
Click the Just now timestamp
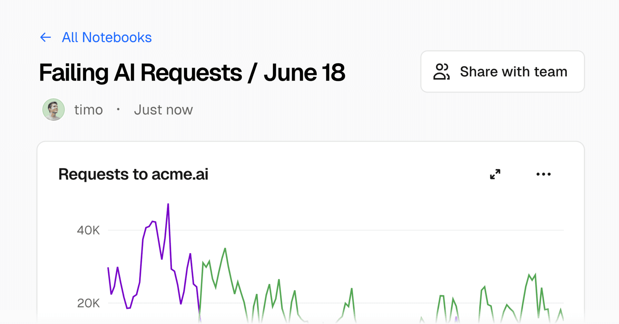(x=163, y=110)
